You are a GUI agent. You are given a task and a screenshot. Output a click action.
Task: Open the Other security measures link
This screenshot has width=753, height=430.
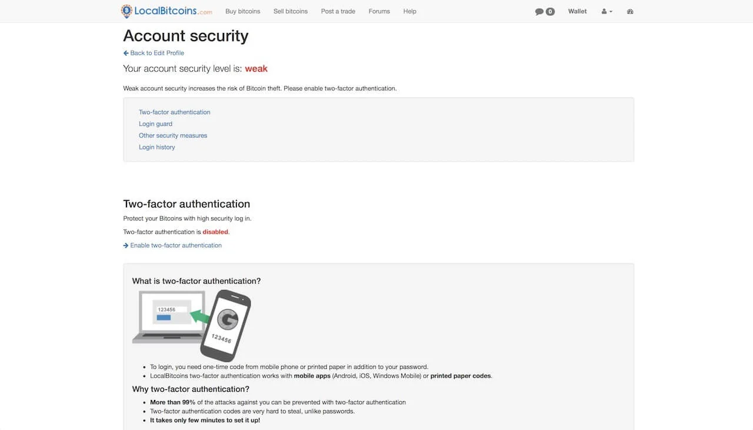pos(172,135)
